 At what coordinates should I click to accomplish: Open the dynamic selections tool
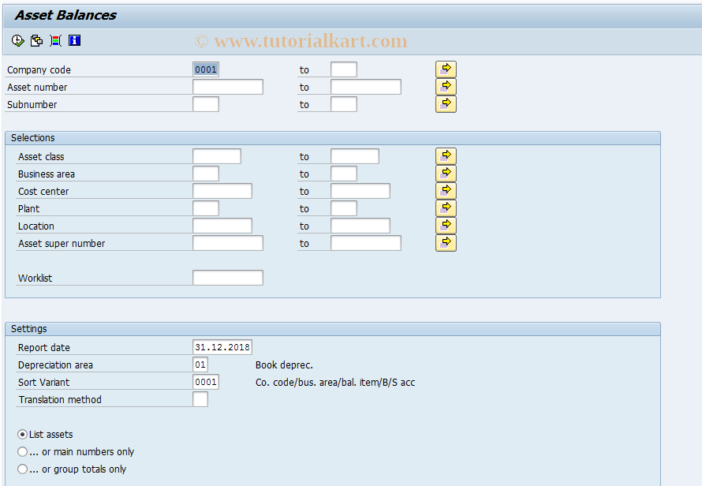(54, 40)
